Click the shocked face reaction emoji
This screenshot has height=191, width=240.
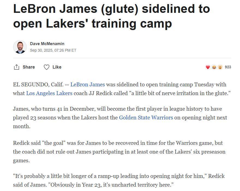pyautogui.click(x=220, y=67)
